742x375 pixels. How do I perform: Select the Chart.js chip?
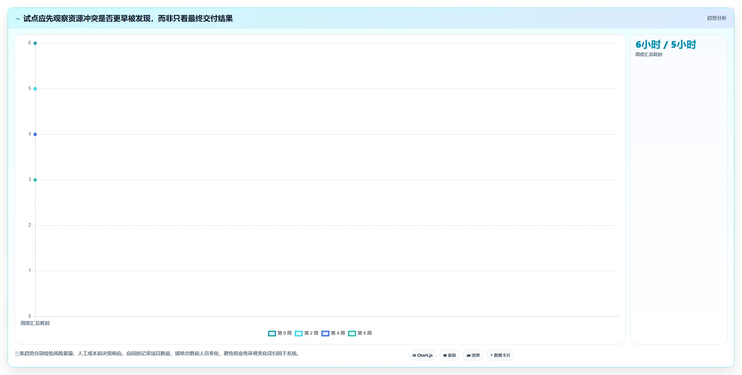[423, 355]
